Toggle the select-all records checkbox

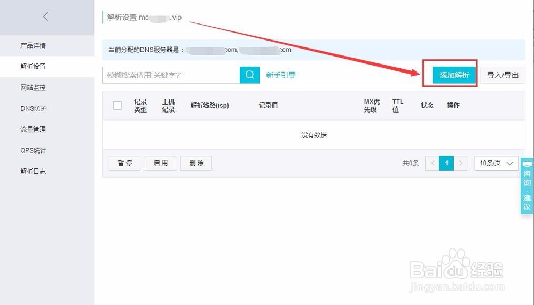117,106
